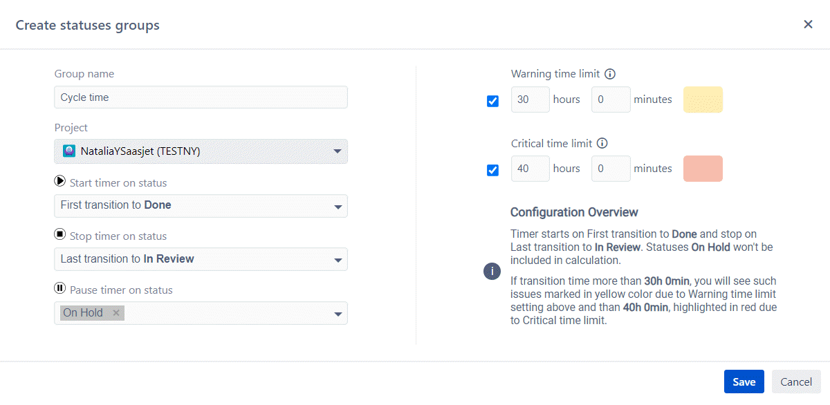Image resolution: width=830 pixels, height=405 pixels.
Task: Remove the On Hold status tag
Action: point(116,312)
